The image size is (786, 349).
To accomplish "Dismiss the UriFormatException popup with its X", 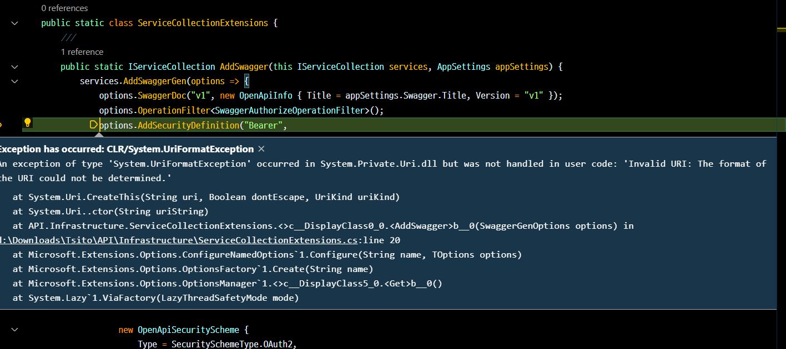I will tap(261, 148).
